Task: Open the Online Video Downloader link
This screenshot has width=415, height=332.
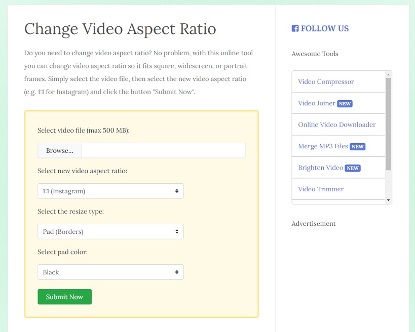Action: pos(336,124)
